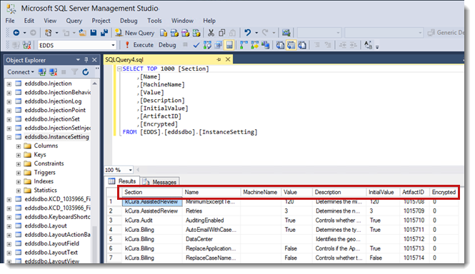Open the Query menu
This screenshot has height=274, width=475.
pyautogui.click(x=74, y=21)
